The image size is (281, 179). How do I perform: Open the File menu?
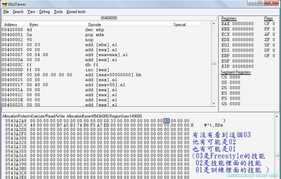pos(6,12)
